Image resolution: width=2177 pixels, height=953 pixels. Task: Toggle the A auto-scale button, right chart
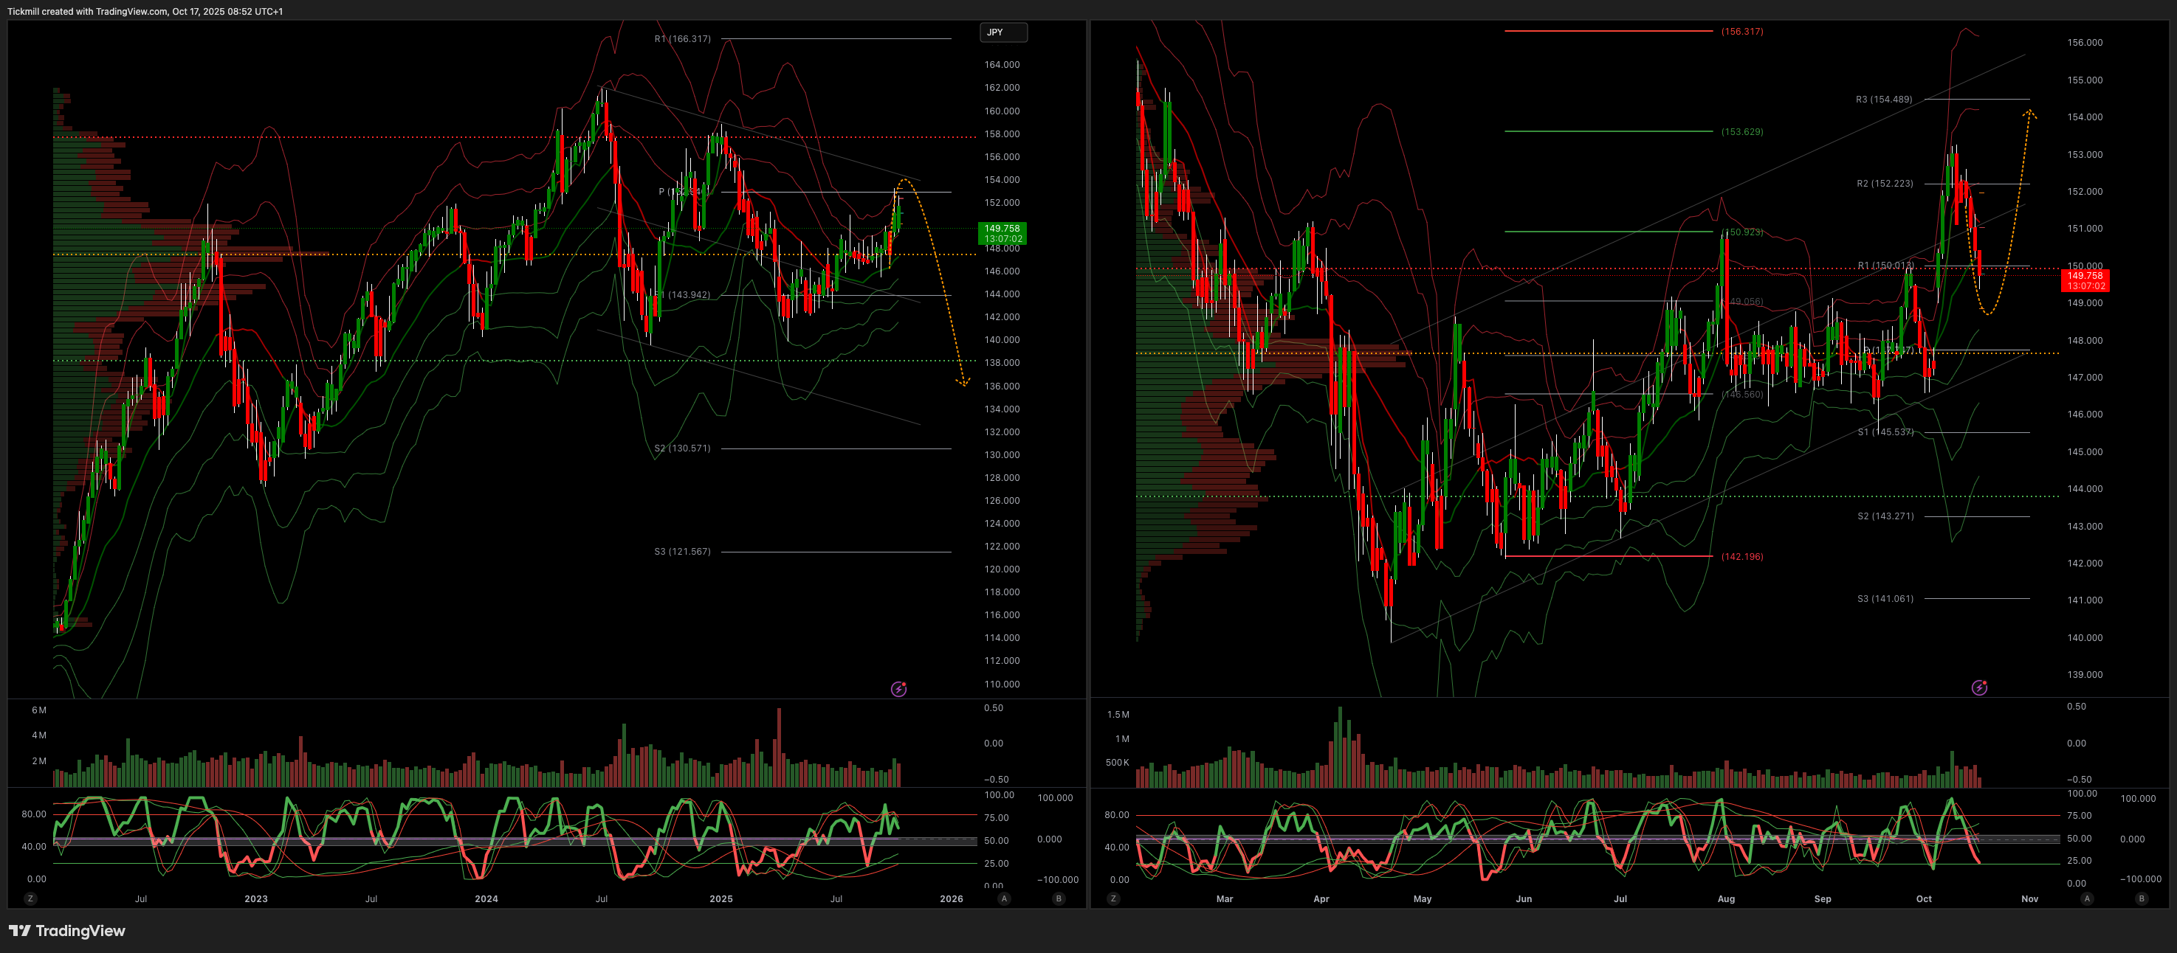point(2087,899)
